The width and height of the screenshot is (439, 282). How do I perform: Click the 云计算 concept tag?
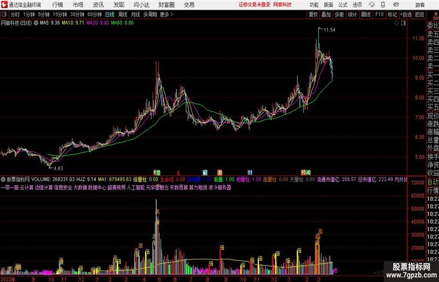pos(27,188)
